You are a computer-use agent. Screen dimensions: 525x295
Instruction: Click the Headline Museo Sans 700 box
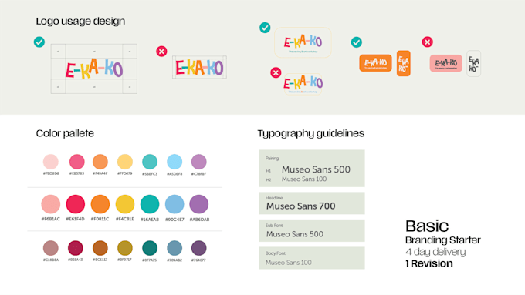point(312,203)
